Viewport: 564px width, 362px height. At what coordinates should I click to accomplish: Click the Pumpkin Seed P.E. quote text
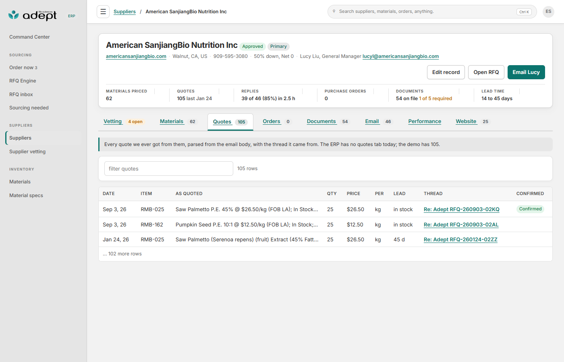pyautogui.click(x=247, y=225)
